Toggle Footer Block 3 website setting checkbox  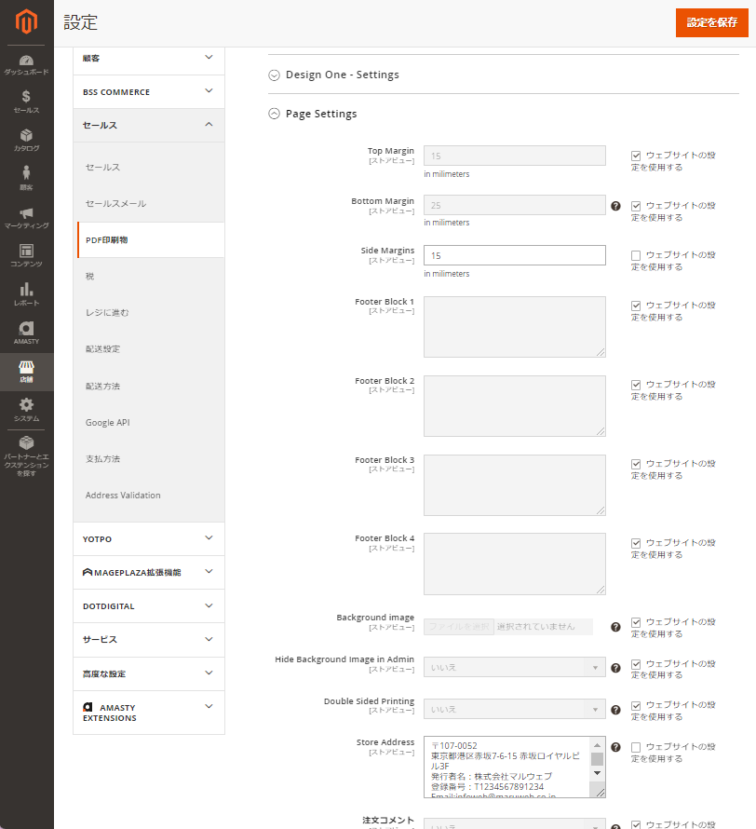[x=636, y=464]
